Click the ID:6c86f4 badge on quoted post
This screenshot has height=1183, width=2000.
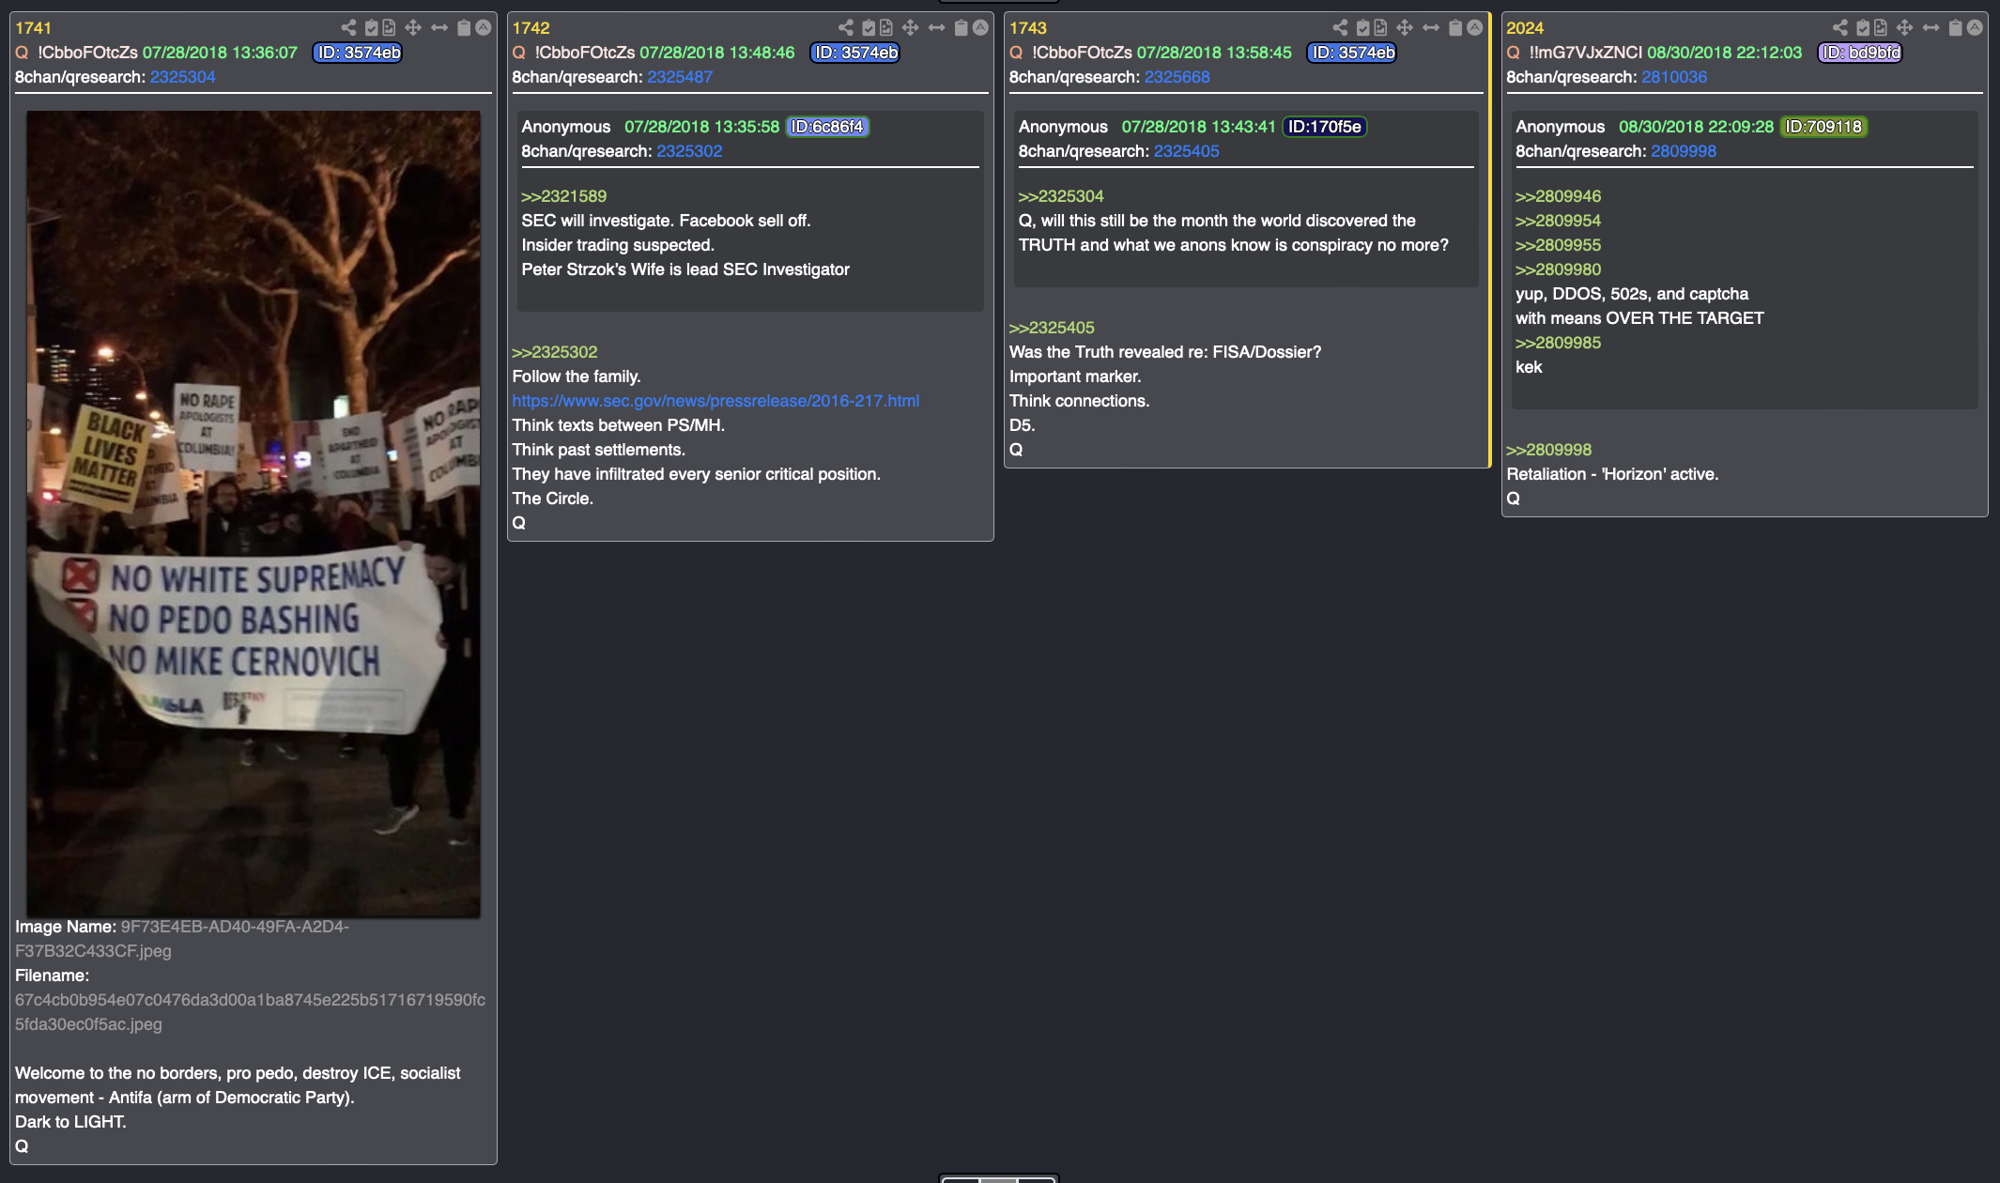tap(827, 127)
